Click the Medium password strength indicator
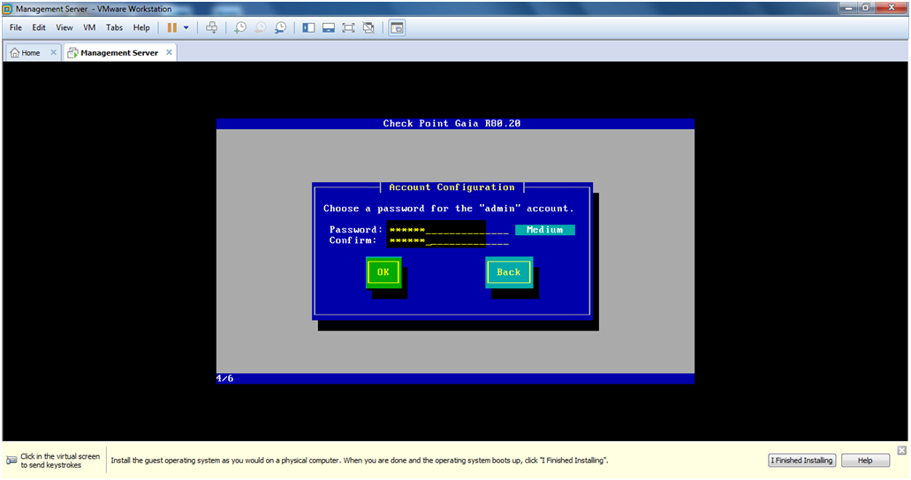Image resolution: width=911 pixels, height=480 pixels. point(545,230)
